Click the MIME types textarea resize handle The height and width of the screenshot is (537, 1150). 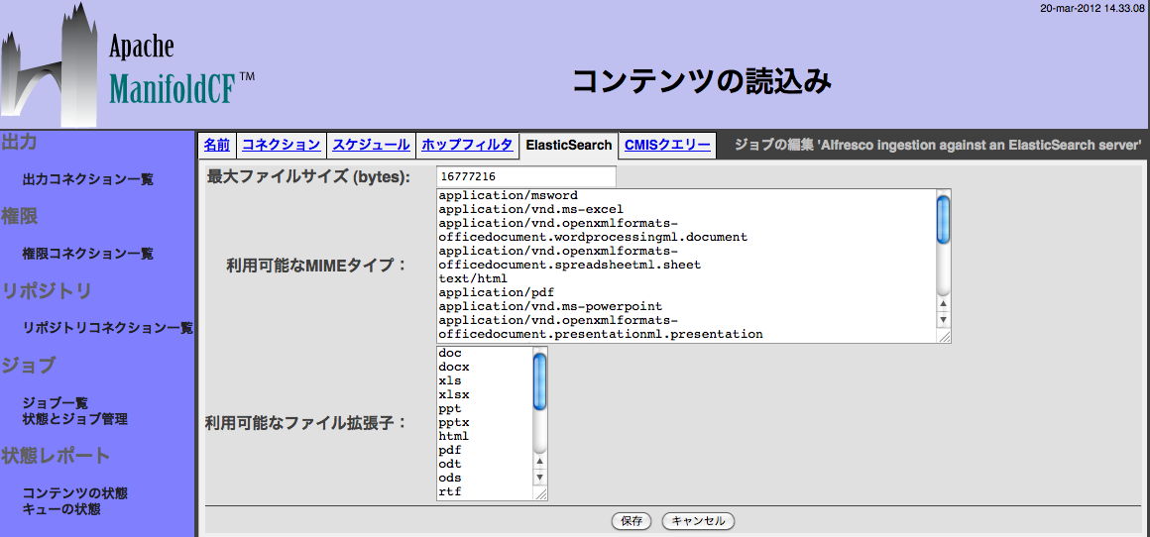pyautogui.click(x=944, y=337)
